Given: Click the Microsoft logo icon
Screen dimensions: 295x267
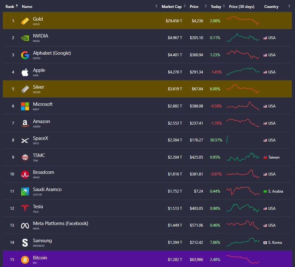Looking at the screenshot, I should click(25, 106).
